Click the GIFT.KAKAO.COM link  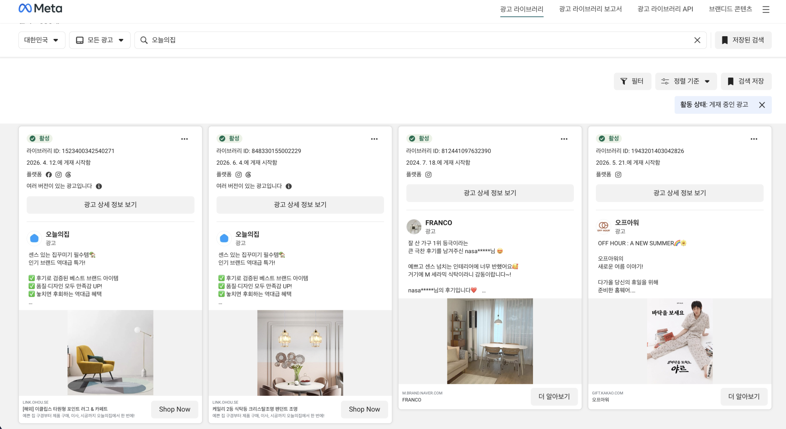(x=608, y=393)
